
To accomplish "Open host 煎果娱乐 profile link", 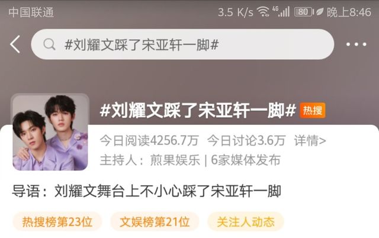I will click(175, 160).
